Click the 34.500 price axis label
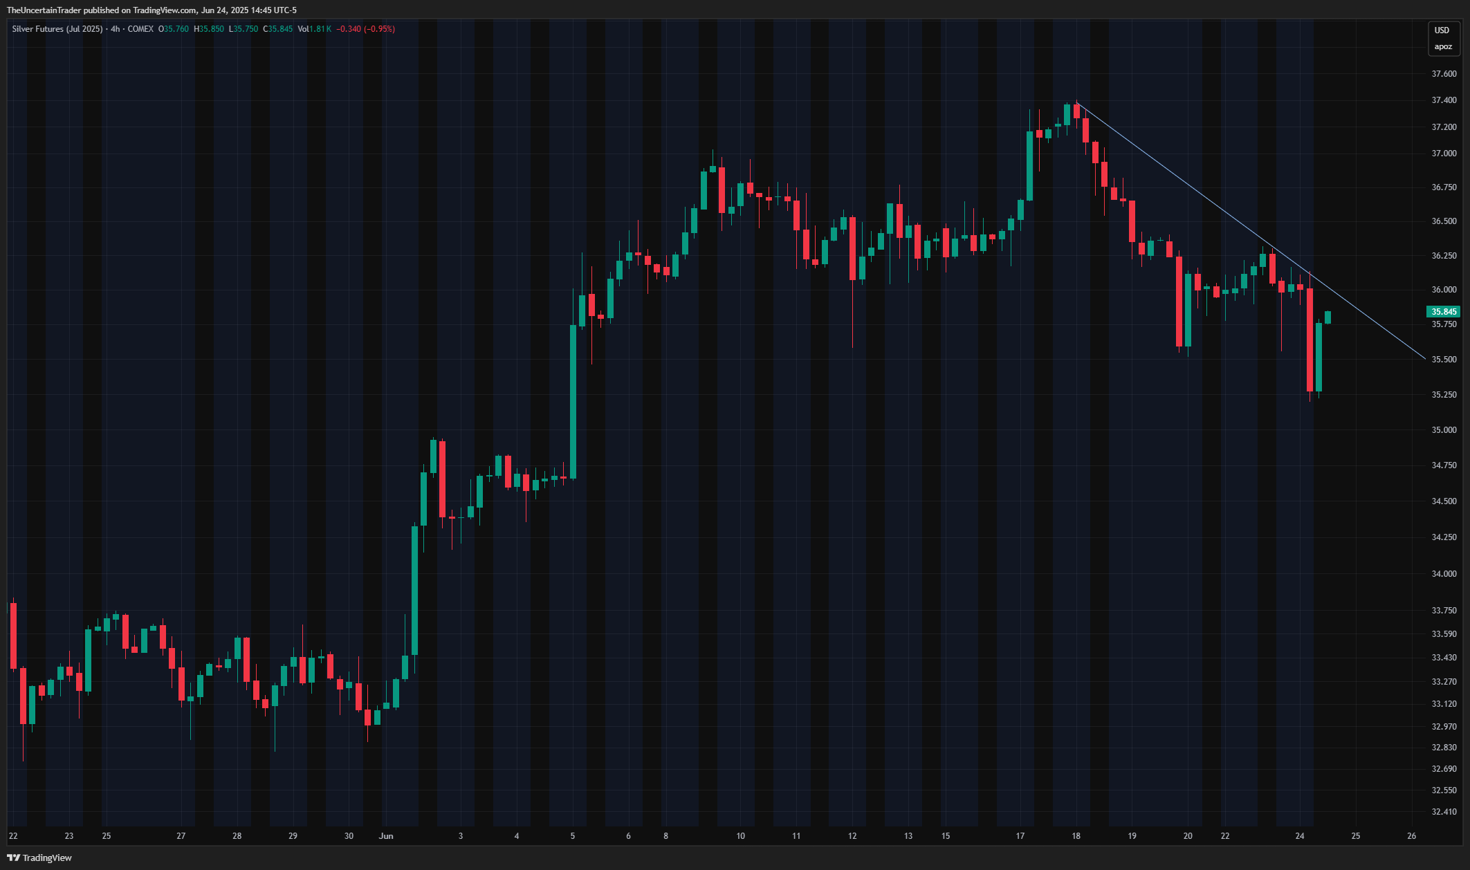 tap(1444, 501)
